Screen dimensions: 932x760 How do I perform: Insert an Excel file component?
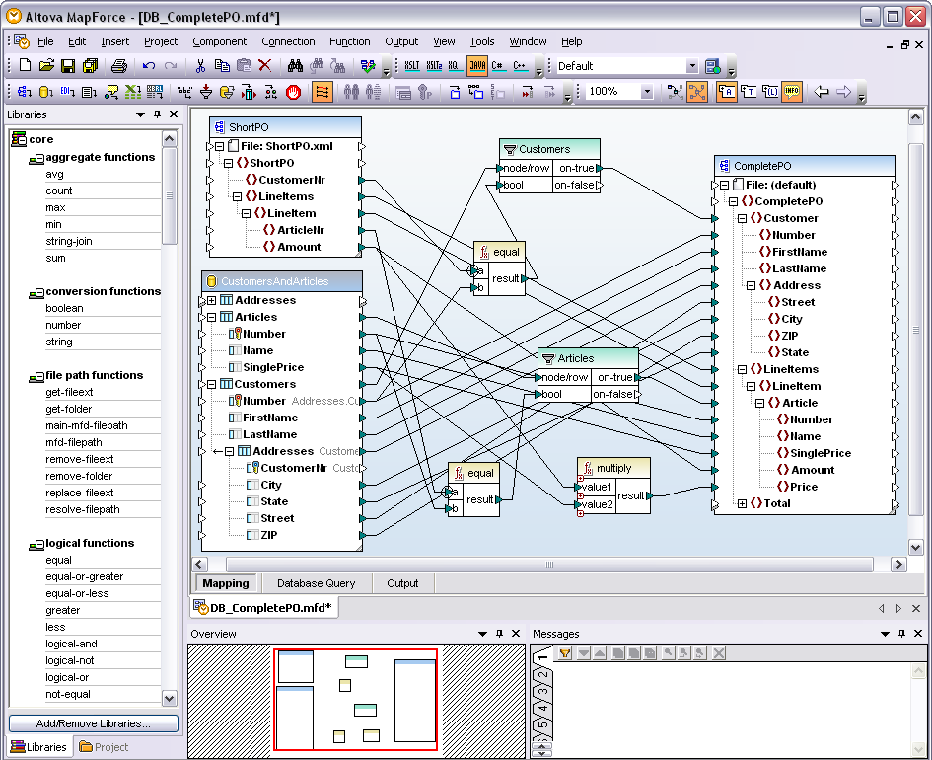click(x=132, y=92)
